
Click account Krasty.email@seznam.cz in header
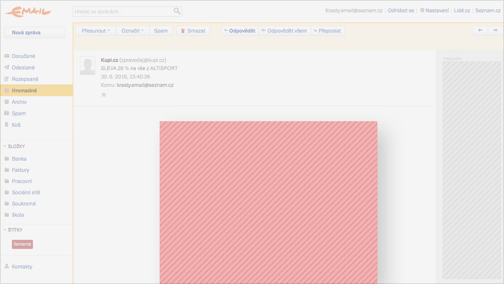(x=354, y=10)
